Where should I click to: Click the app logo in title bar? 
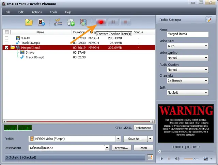tap(4, 4)
